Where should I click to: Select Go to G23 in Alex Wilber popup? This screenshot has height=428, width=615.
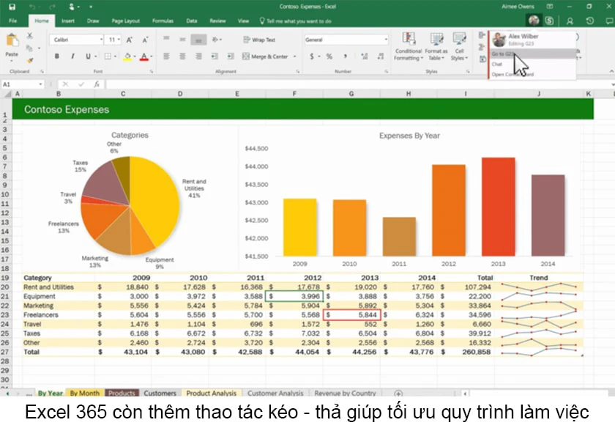532,53
